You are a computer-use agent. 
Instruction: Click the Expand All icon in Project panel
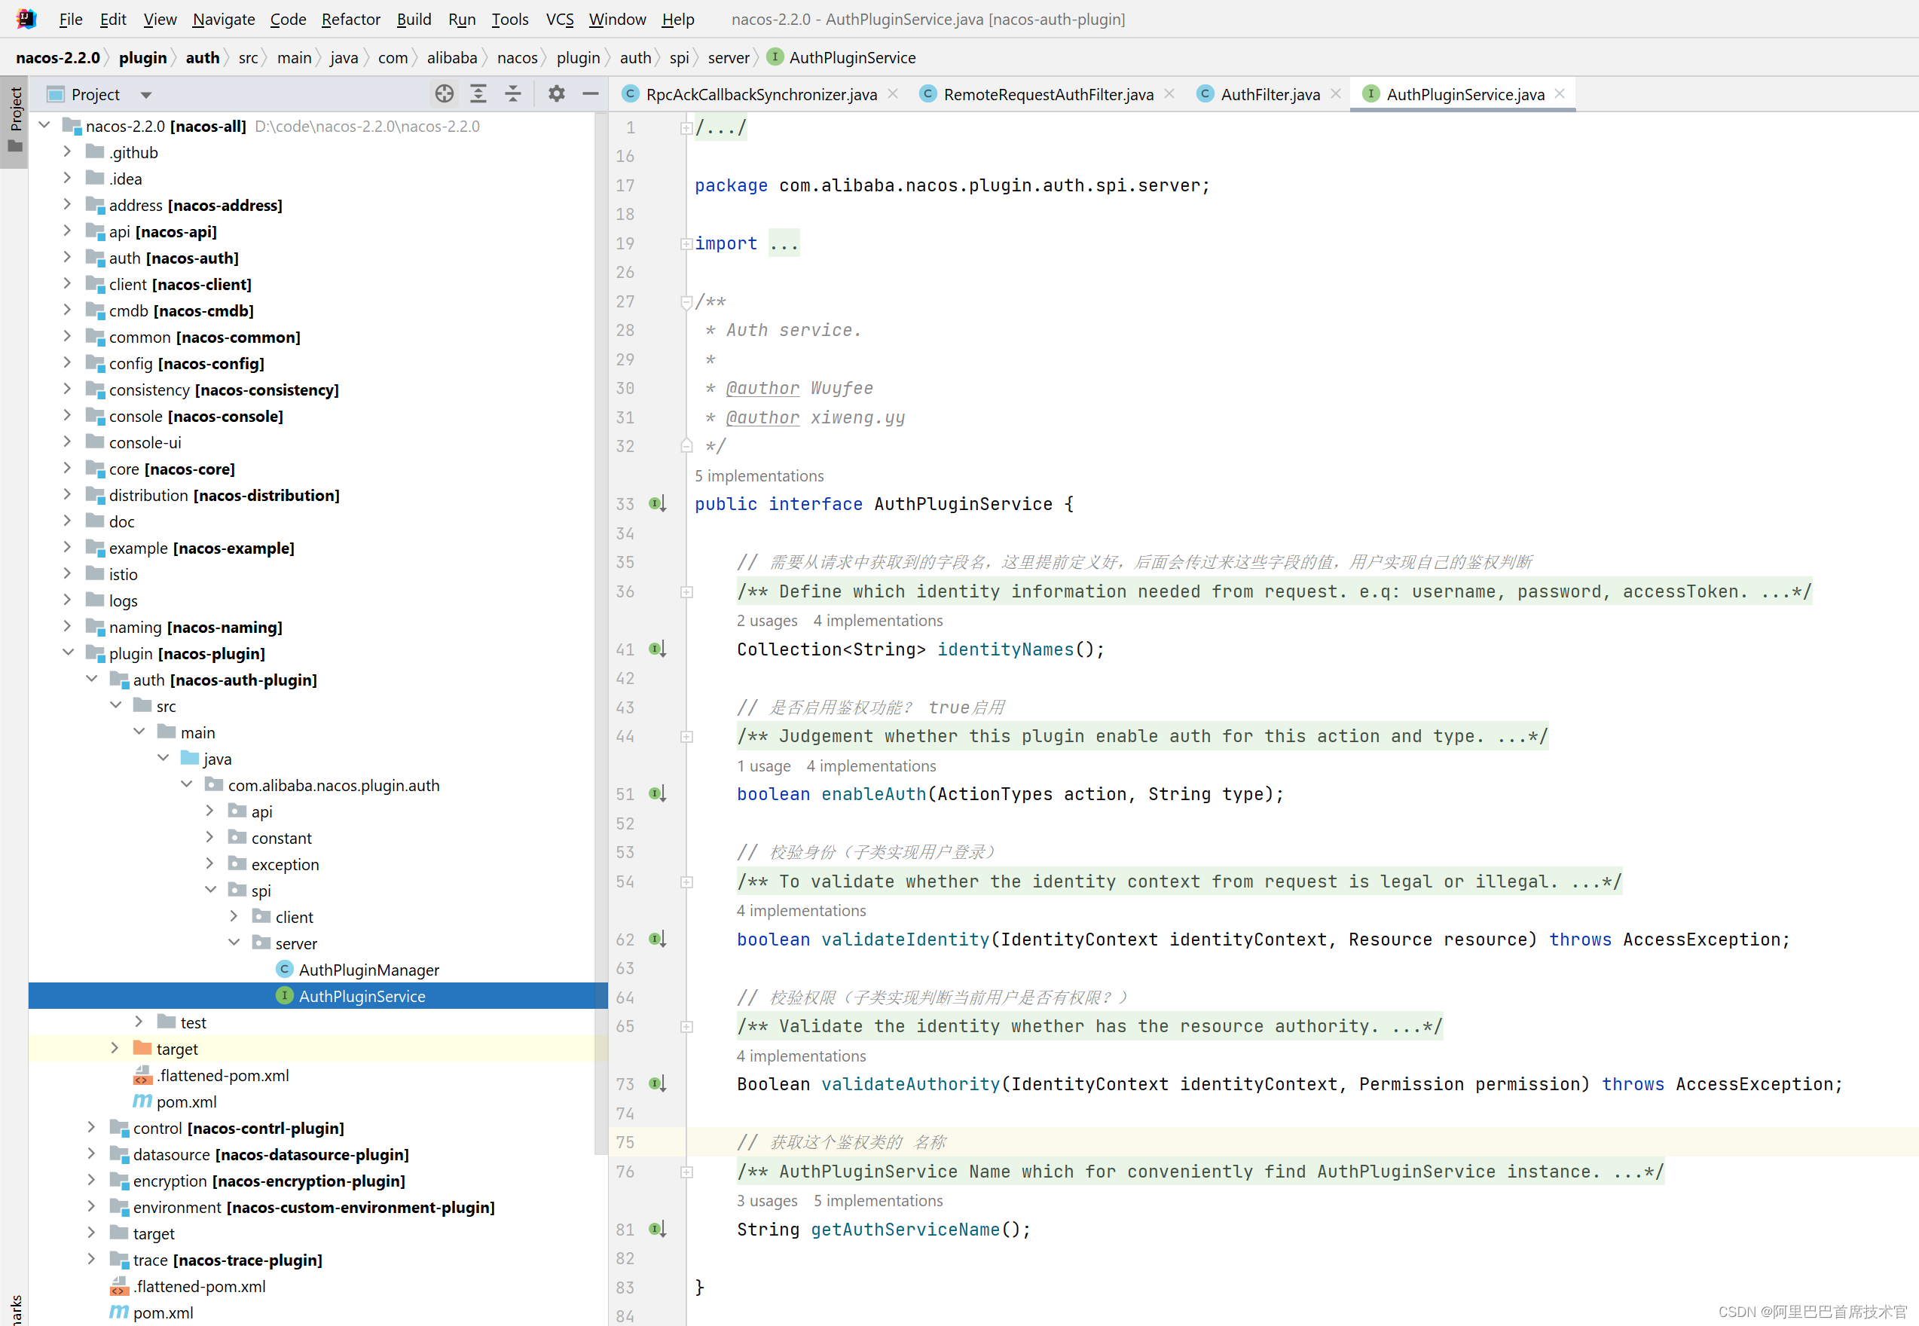point(478,94)
